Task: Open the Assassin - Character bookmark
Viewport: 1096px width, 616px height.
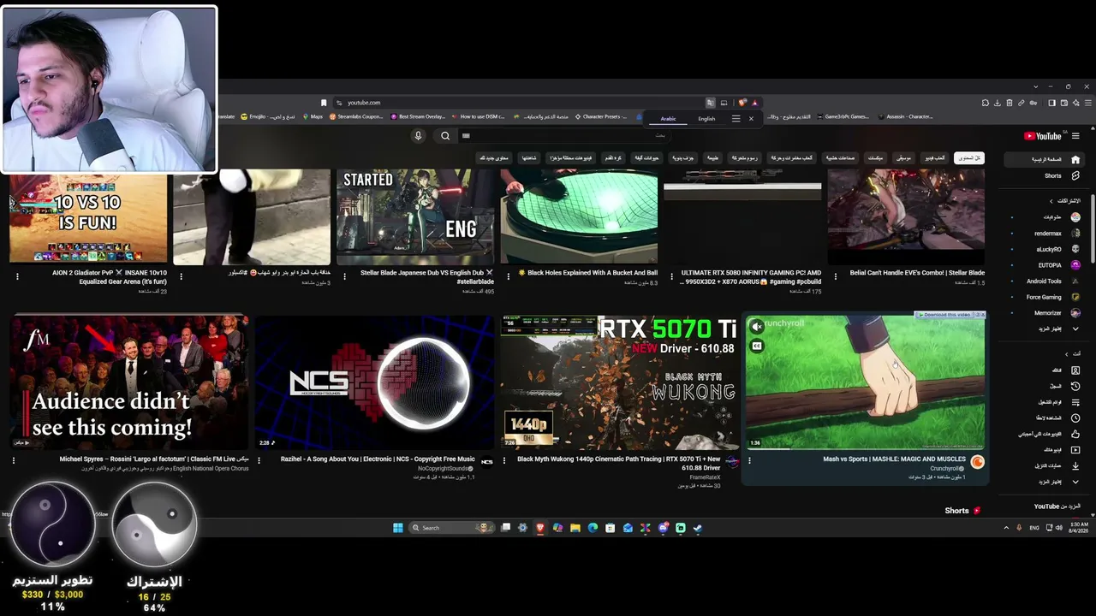Action: (x=906, y=117)
